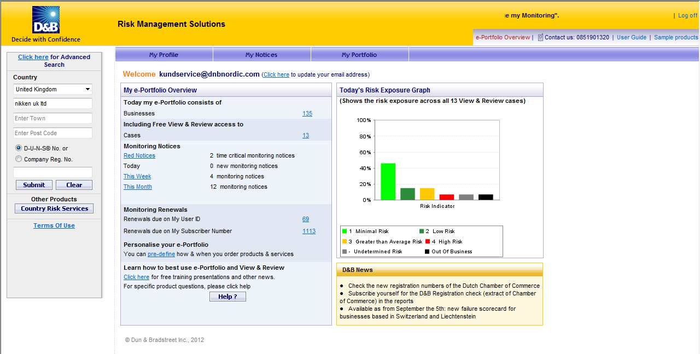This screenshot has width=700, height=354.
Task: Open the Sample products link
Action: pyautogui.click(x=676, y=37)
